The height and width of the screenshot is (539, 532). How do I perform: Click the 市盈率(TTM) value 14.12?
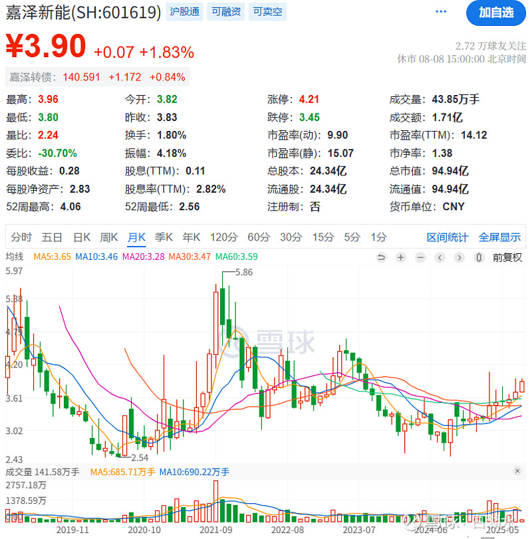[474, 135]
